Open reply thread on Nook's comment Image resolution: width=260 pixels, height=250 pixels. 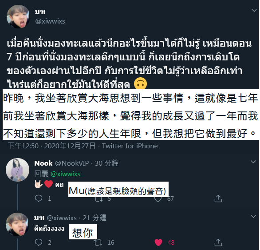coord(39,198)
